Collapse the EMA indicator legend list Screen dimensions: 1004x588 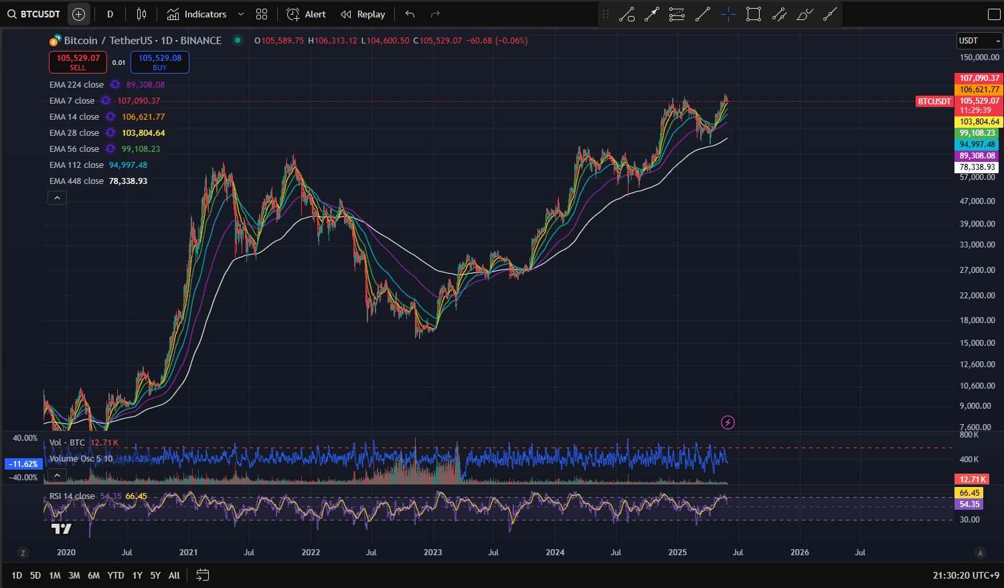pos(57,197)
